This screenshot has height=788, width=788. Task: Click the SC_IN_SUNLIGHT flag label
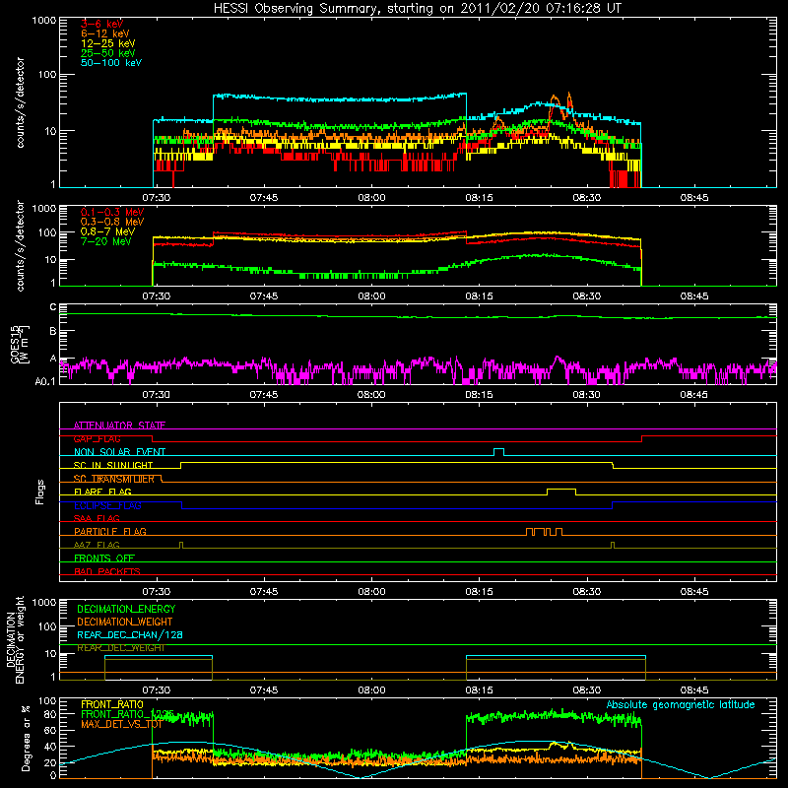[x=113, y=465]
